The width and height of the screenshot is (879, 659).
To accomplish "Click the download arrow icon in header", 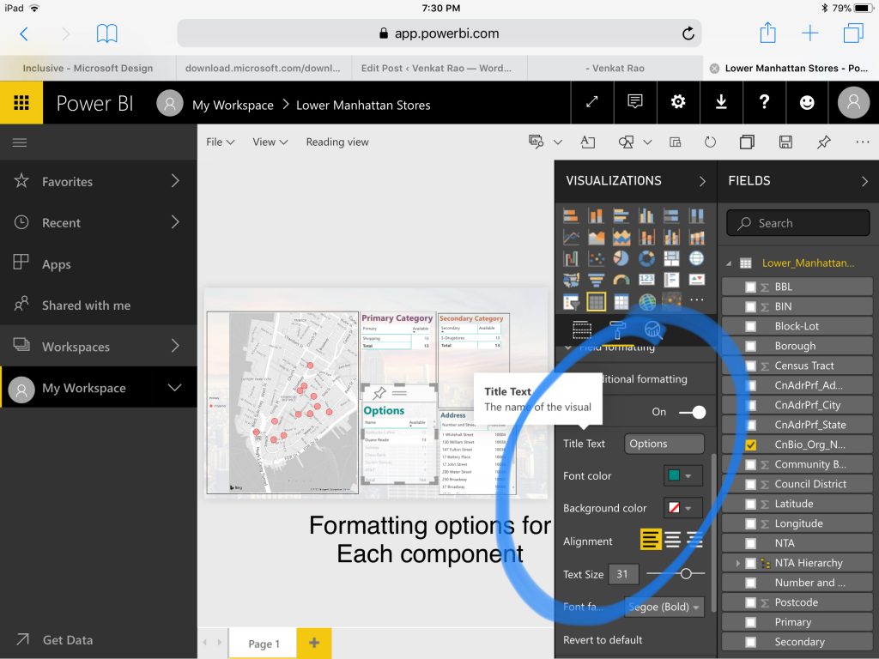I will click(x=721, y=102).
